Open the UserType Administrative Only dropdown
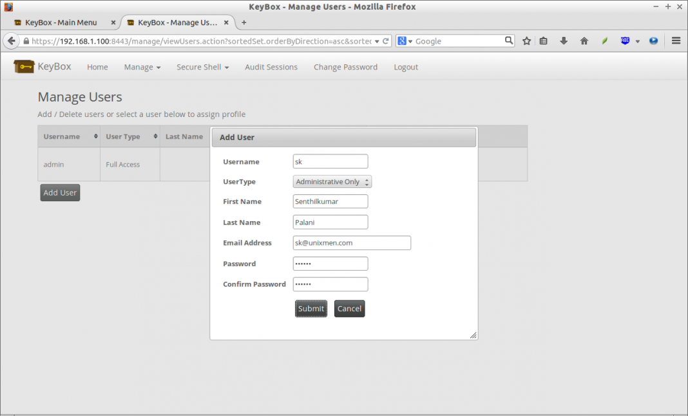Image resolution: width=688 pixels, height=416 pixels. point(332,181)
